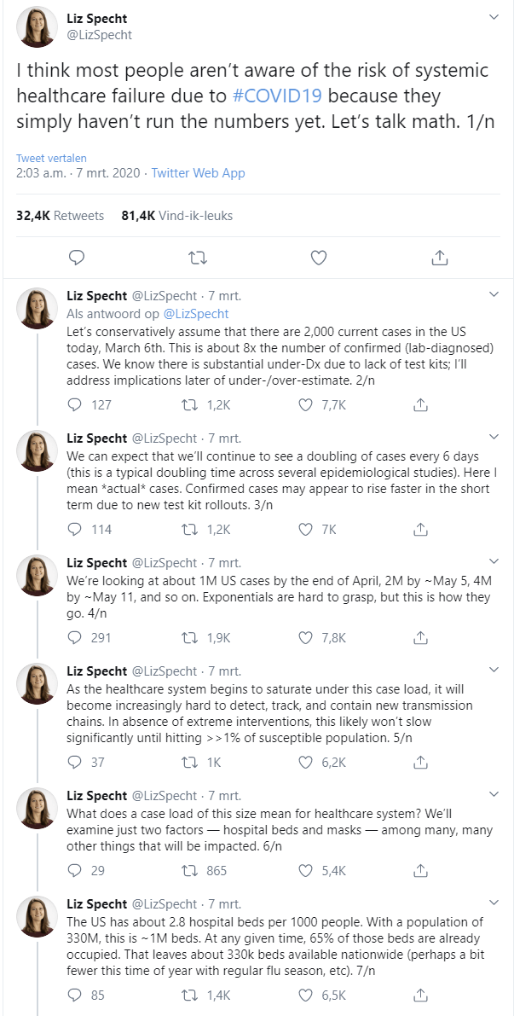The height and width of the screenshot is (1016, 514).
Task: Retweet the 4/n tweet with 1,9K retweets
Action: point(193,637)
